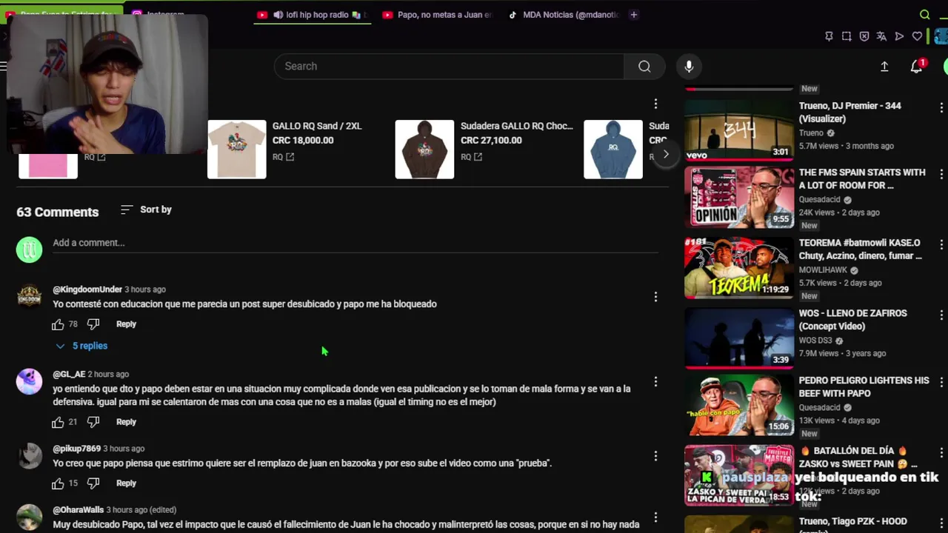The image size is (948, 533).
Task: Open sand t-shirt product image
Action: coord(236,150)
